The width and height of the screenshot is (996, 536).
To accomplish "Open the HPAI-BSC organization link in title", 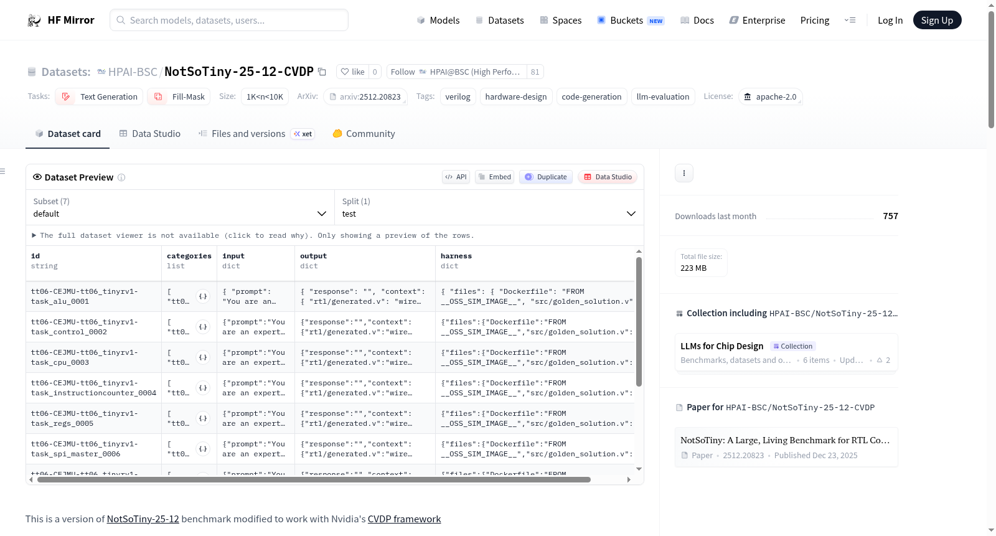I will (133, 72).
